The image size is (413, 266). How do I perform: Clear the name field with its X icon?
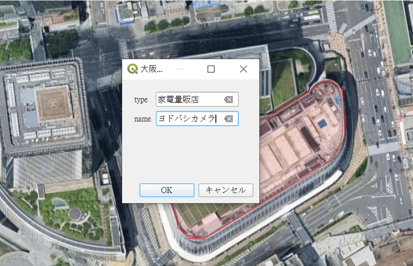[228, 119]
